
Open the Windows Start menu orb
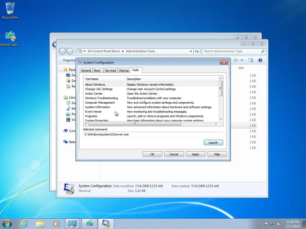(x=7, y=224)
